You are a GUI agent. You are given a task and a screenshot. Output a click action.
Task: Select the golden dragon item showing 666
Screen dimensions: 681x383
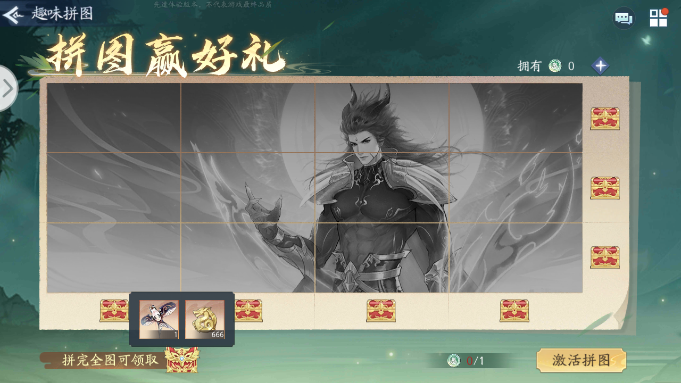[205, 319]
